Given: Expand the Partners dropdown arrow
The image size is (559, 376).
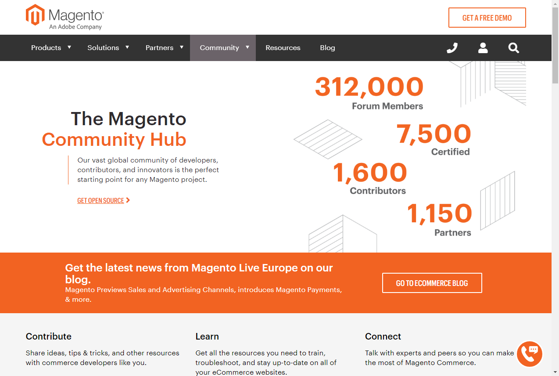Looking at the screenshot, I should point(182,47).
